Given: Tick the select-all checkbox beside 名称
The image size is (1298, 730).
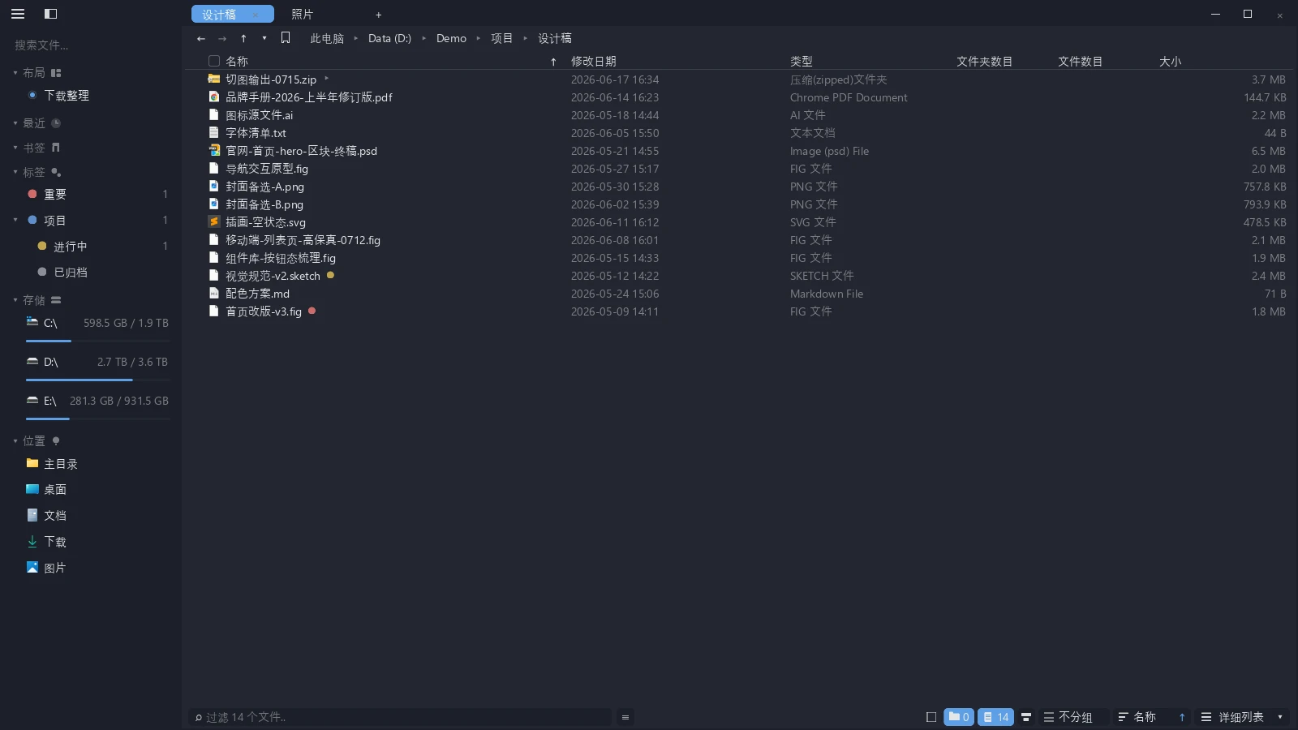Looking at the screenshot, I should coord(214,61).
